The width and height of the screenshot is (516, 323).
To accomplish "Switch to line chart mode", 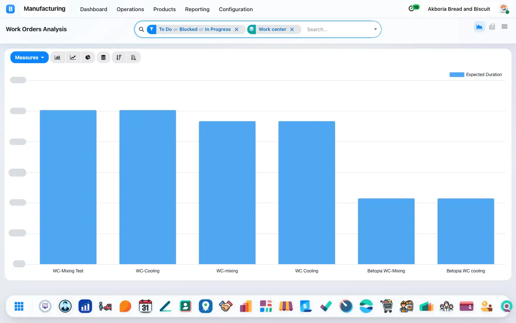I will [73, 57].
